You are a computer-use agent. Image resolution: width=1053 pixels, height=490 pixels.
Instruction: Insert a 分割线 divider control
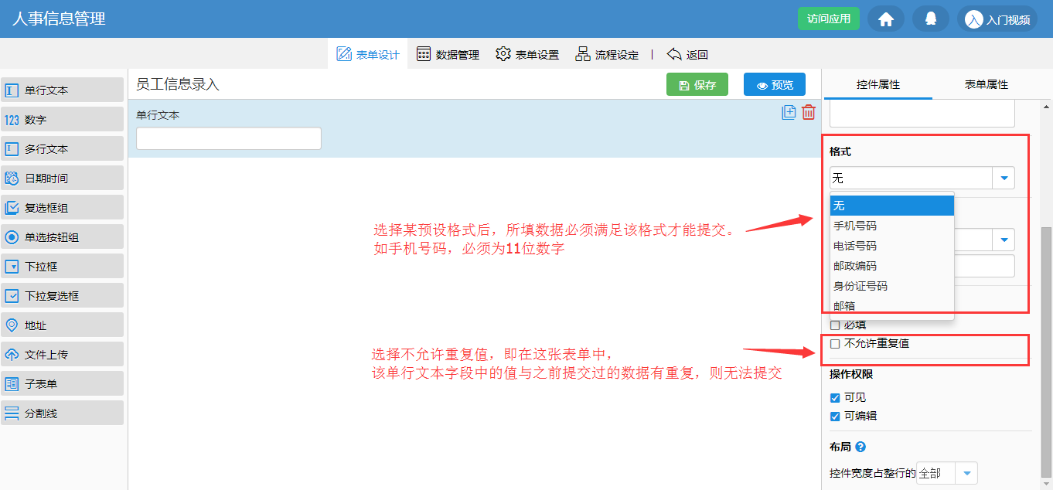point(62,413)
